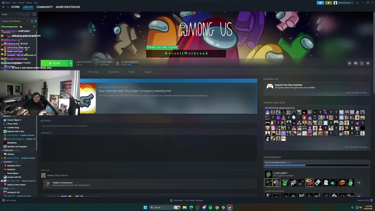Viewport: 375px width, 211px height.
Task: Switch to Big Picture mode
Action: 357,3
